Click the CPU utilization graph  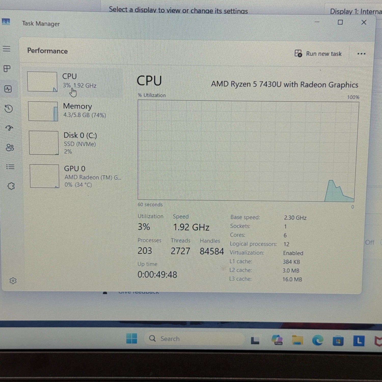248,150
